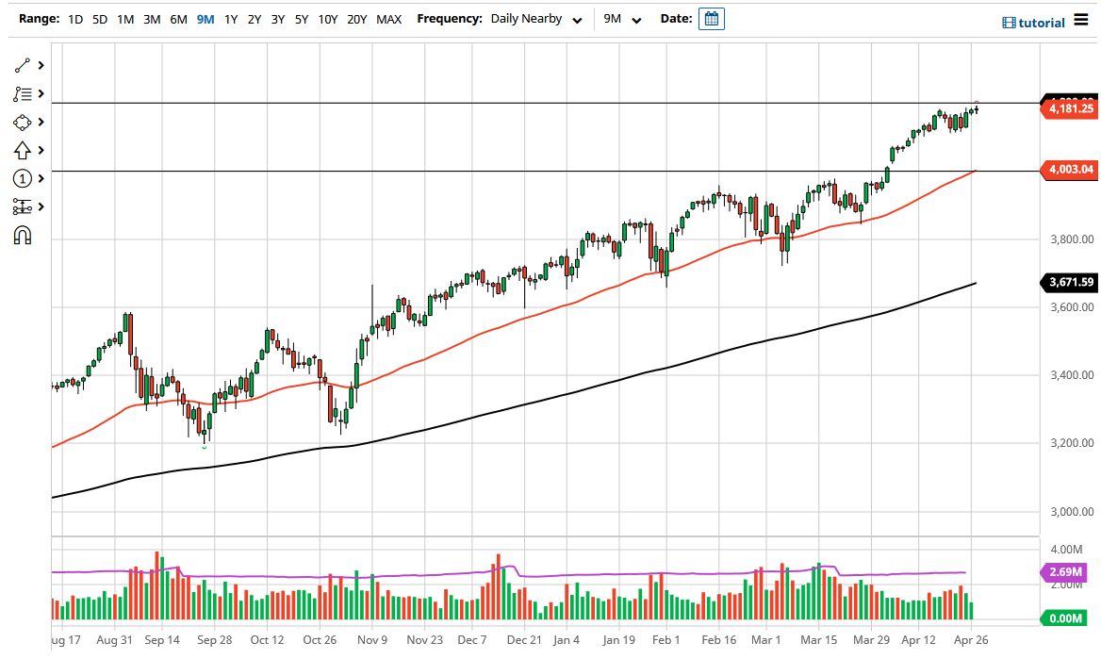Viewport: 1101px width, 659px height.
Task: Open the calendar date picker
Action: pos(712,18)
